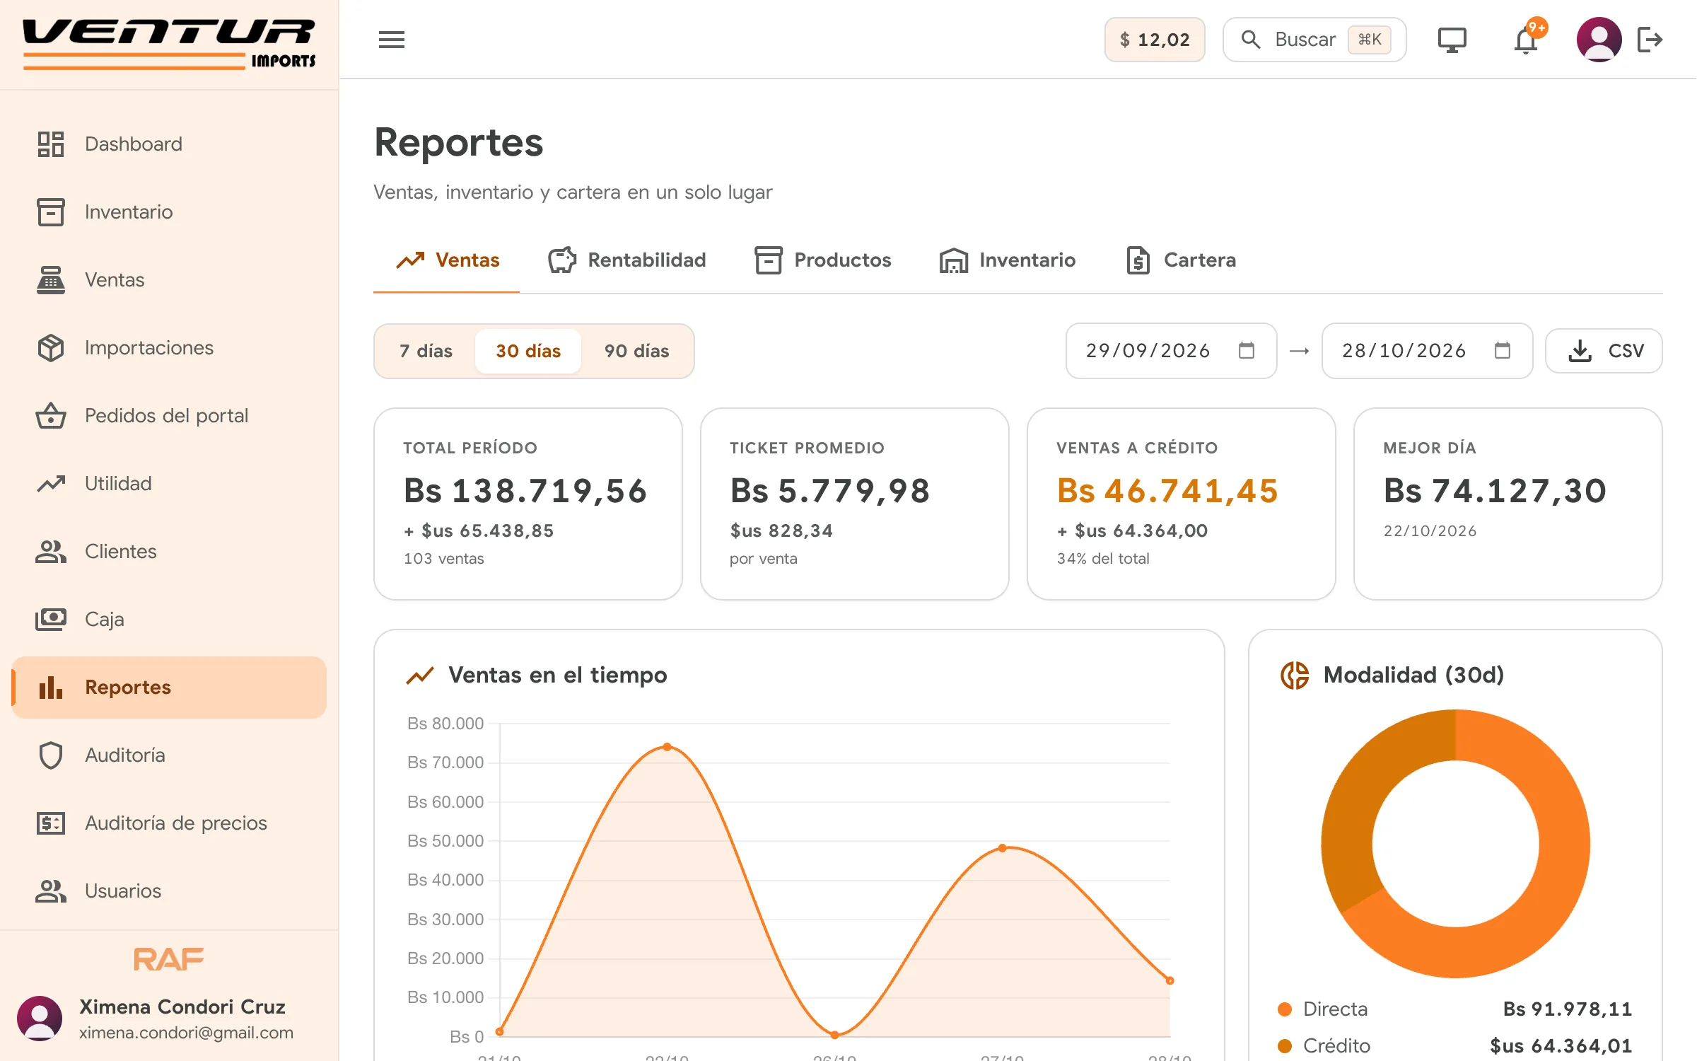Open the hamburger menu icon
The width and height of the screenshot is (1697, 1061).
pos(391,40)
